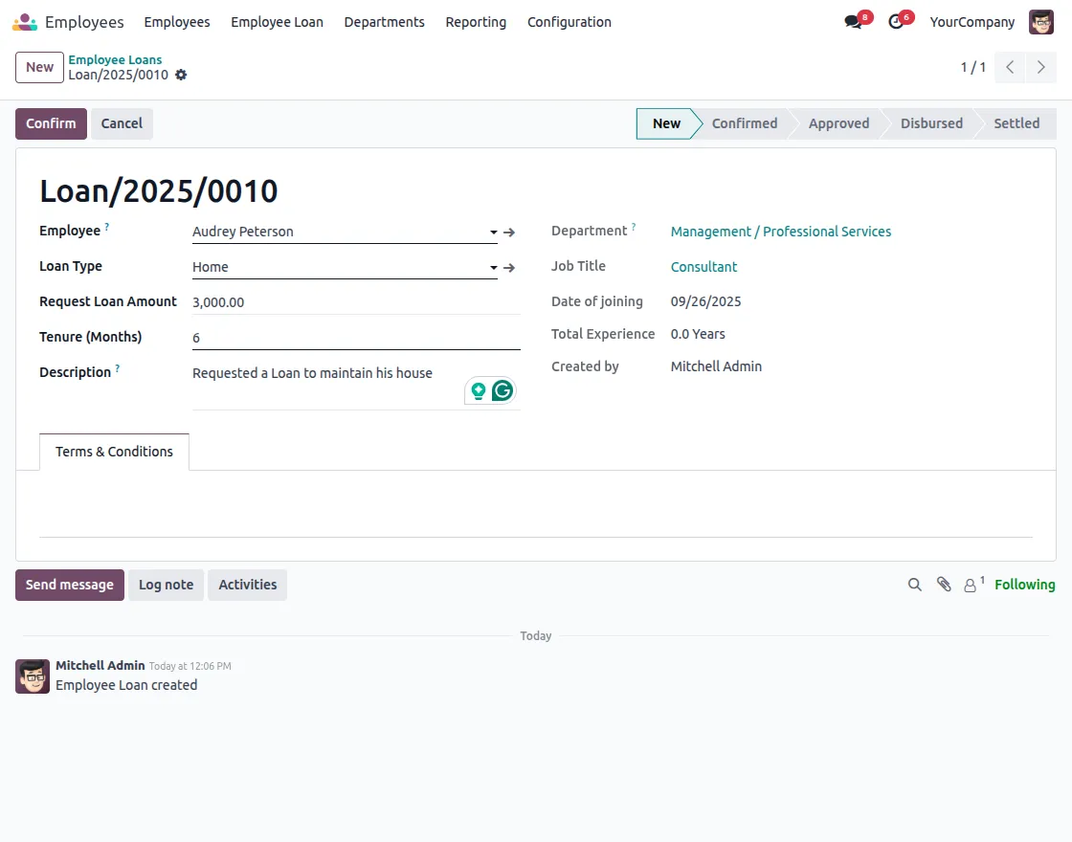
Task: Click the Employees app logo icon
Action: 25,22
